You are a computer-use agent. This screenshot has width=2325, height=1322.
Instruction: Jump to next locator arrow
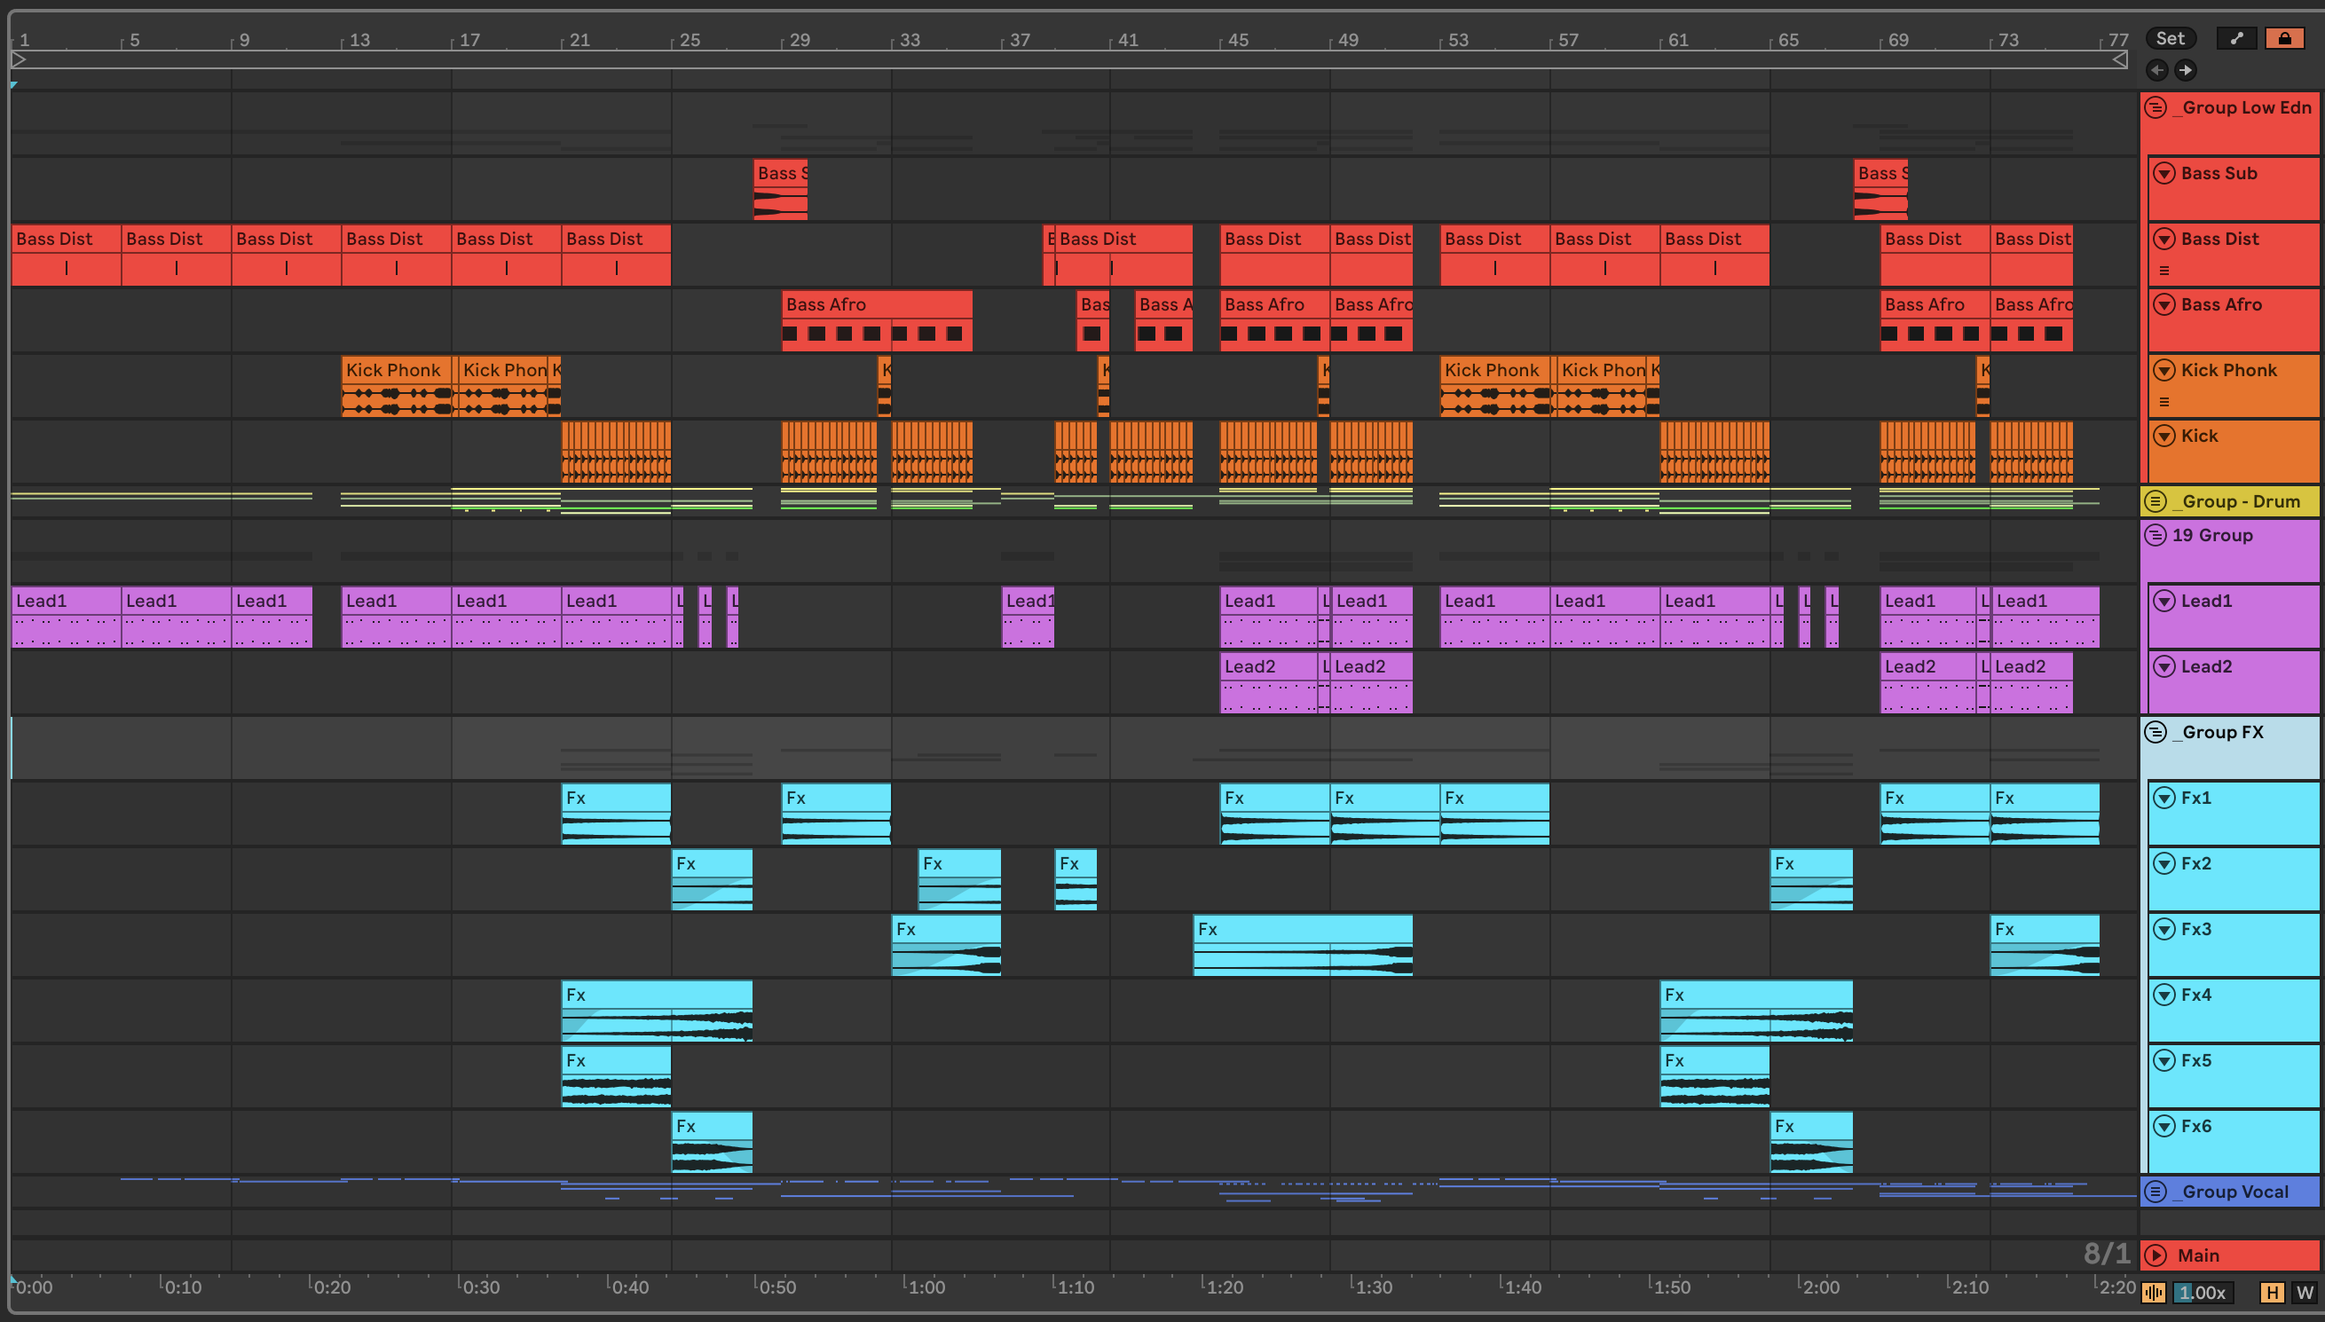[x=2185, y=70]
